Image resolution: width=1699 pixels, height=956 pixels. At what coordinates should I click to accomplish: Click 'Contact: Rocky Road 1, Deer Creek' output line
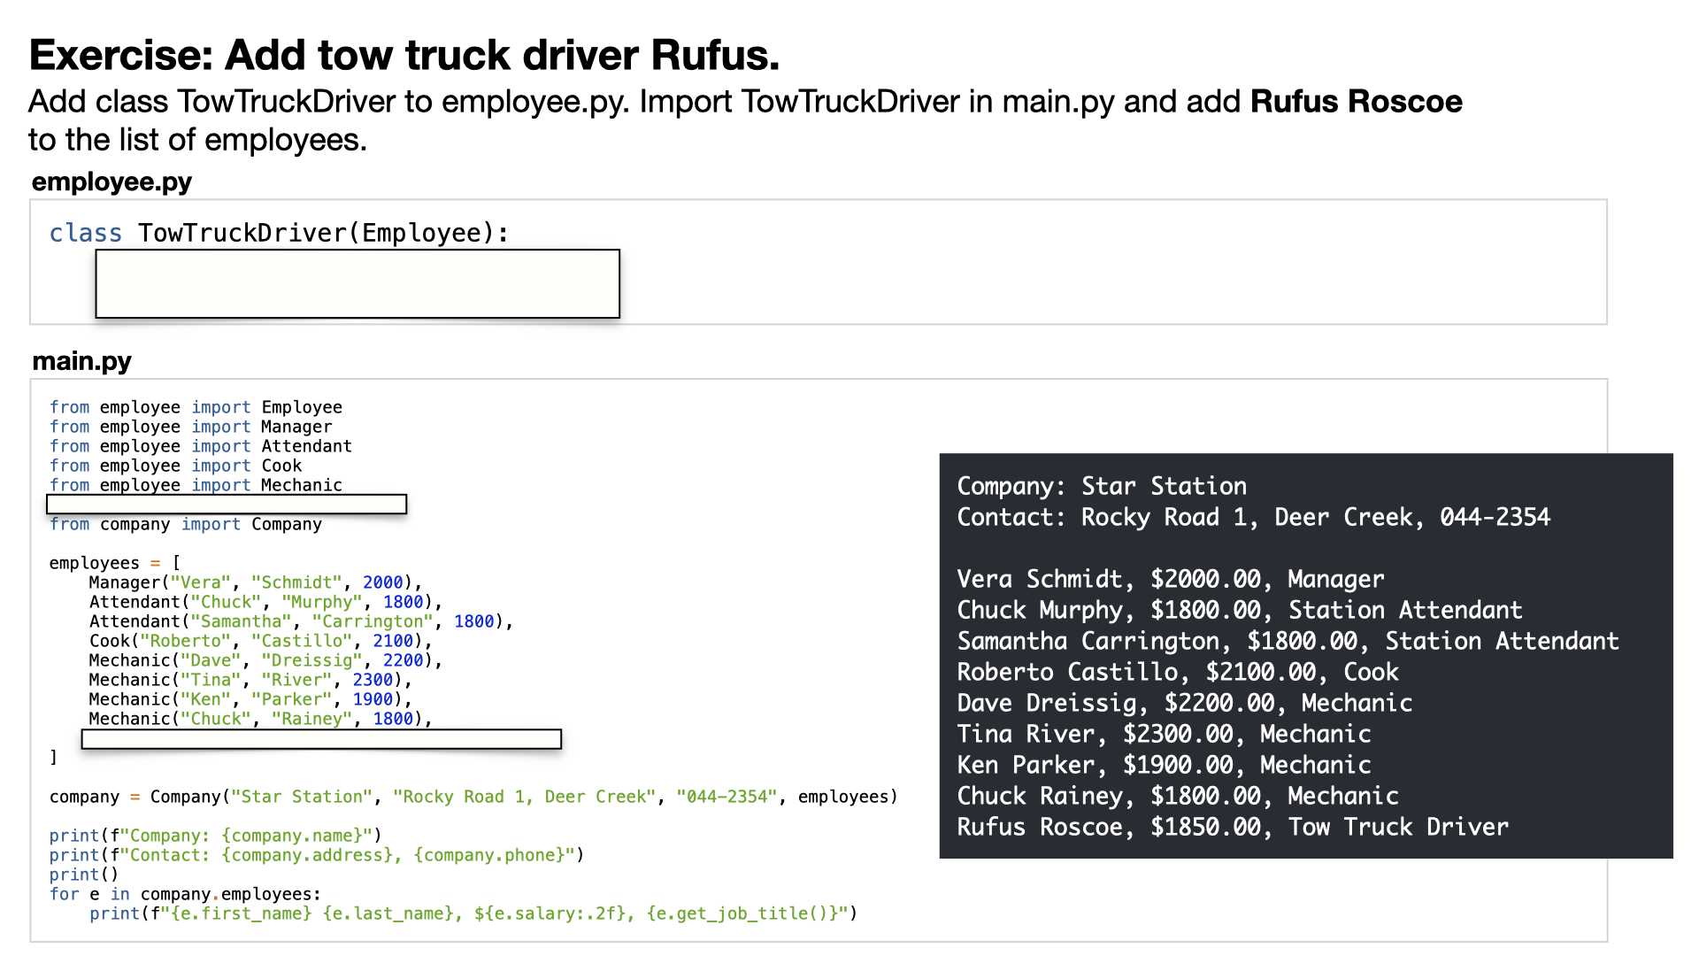pos(1254,517)
